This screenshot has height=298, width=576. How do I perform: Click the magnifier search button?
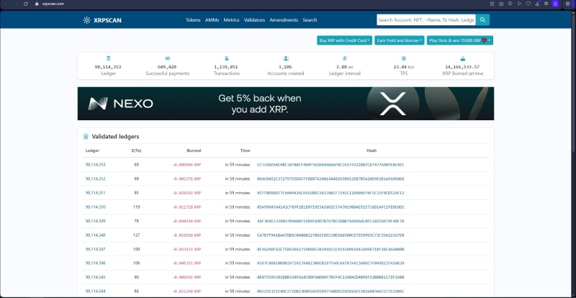pyautogui.click(x=482, y=20)
